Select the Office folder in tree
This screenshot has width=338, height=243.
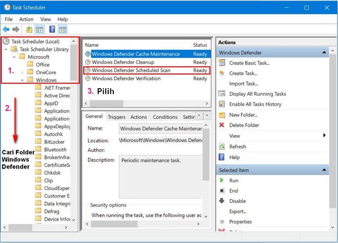(x=43, y=65)
